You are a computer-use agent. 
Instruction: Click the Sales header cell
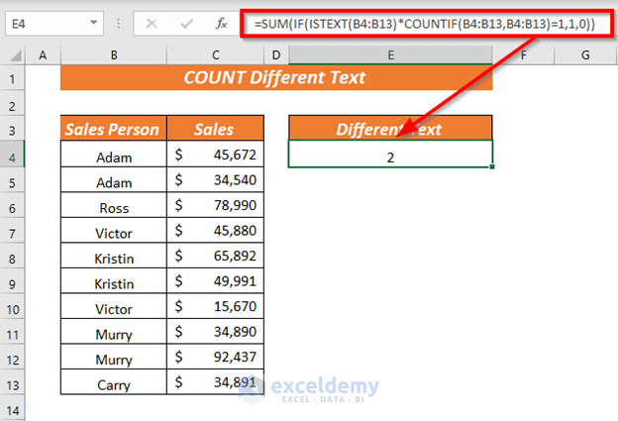pos(214,129)
